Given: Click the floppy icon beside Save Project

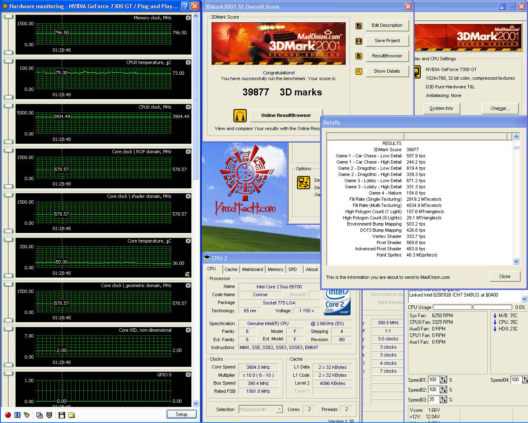Looking at the screenshot, I should click(359, 41).
